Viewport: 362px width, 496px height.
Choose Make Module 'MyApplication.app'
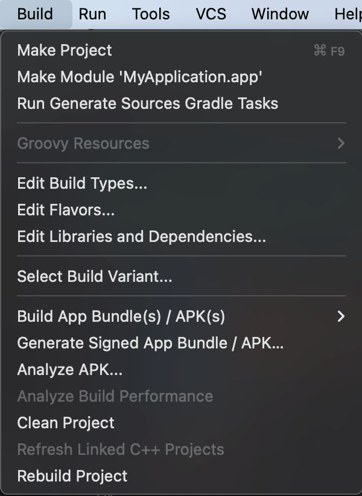point(181,77)
